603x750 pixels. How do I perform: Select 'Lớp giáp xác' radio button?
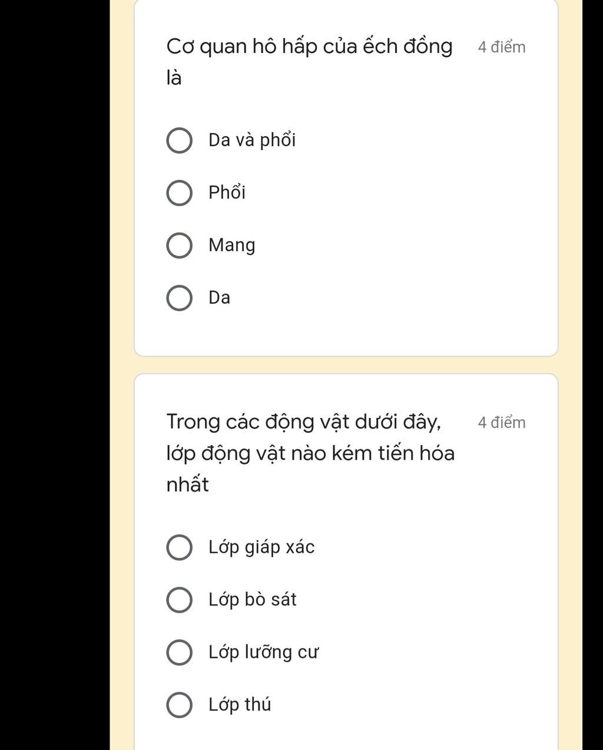coord(179,547)
